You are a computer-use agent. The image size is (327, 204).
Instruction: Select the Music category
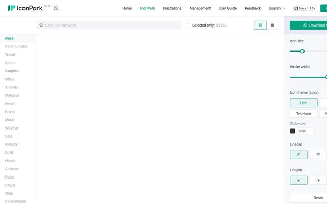click(10, 120)
